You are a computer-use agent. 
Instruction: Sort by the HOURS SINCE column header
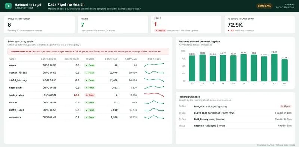click(72, 59)
